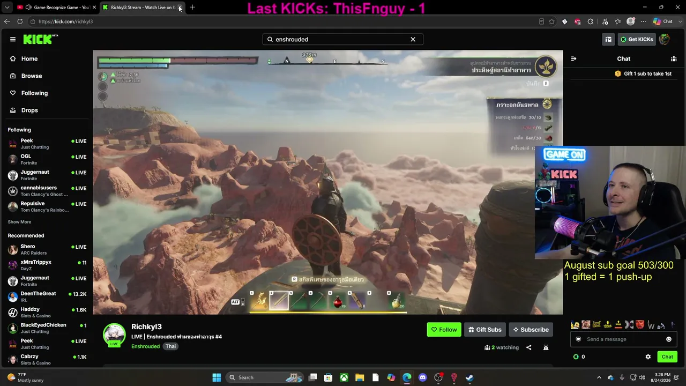Open immersive reader view icon
The width and height of the screenshot is (686, 386).
[541, 21]
